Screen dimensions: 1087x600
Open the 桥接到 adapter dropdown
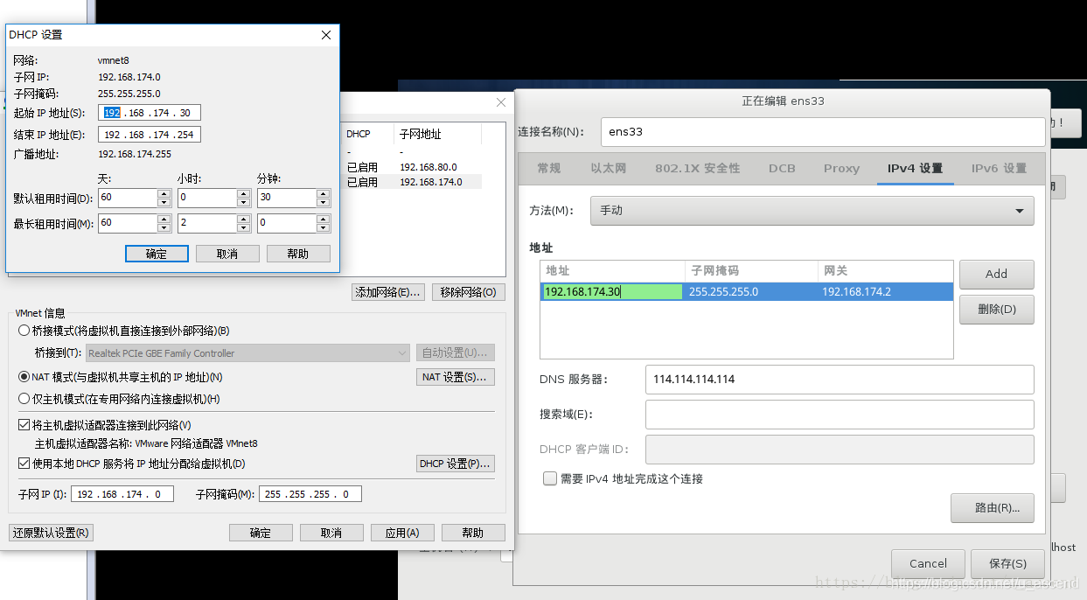coord(248,353)
